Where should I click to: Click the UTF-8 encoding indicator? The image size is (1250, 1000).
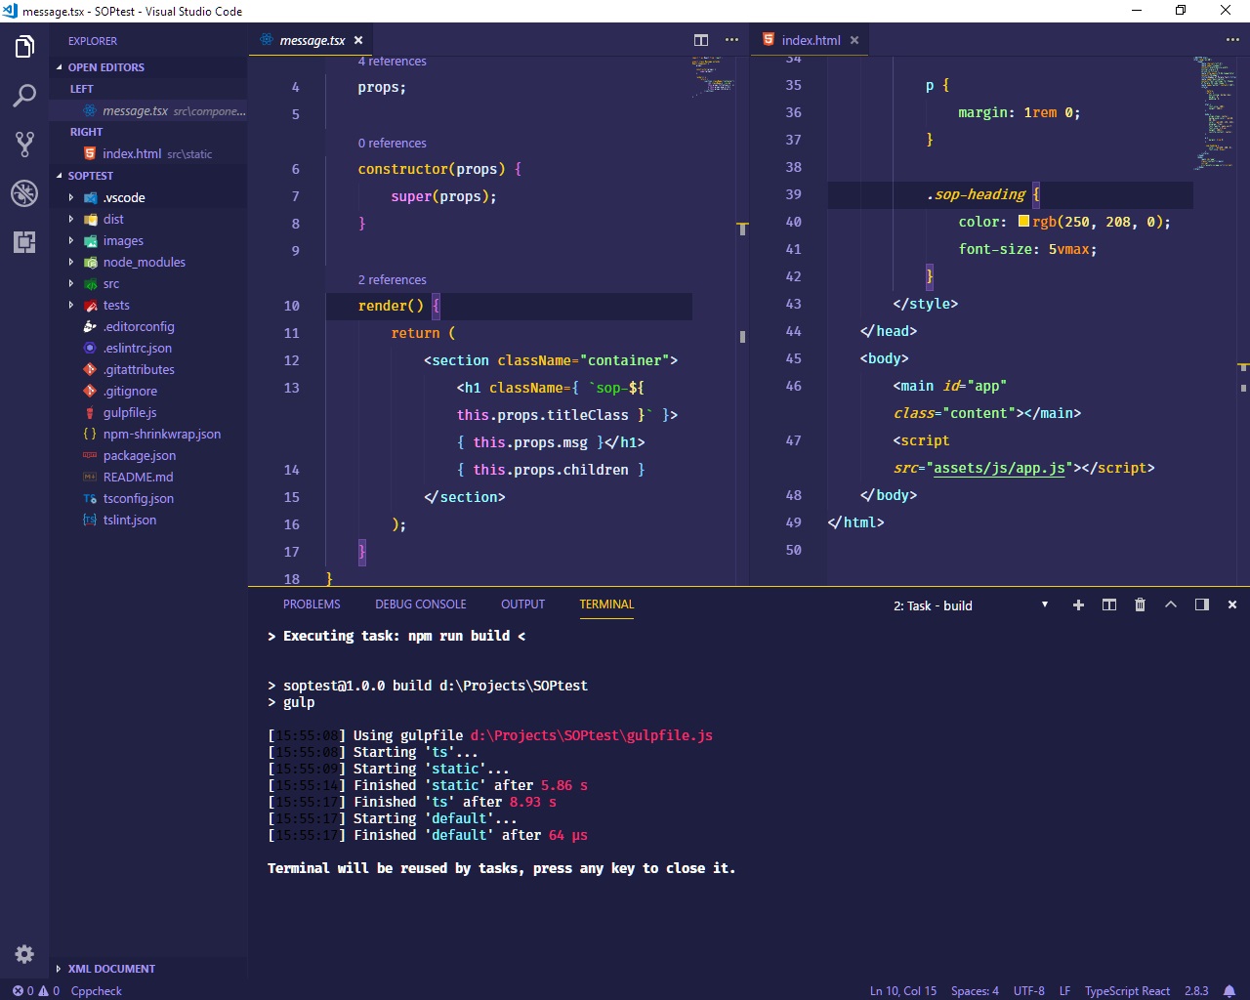[x=1028, y=990]
